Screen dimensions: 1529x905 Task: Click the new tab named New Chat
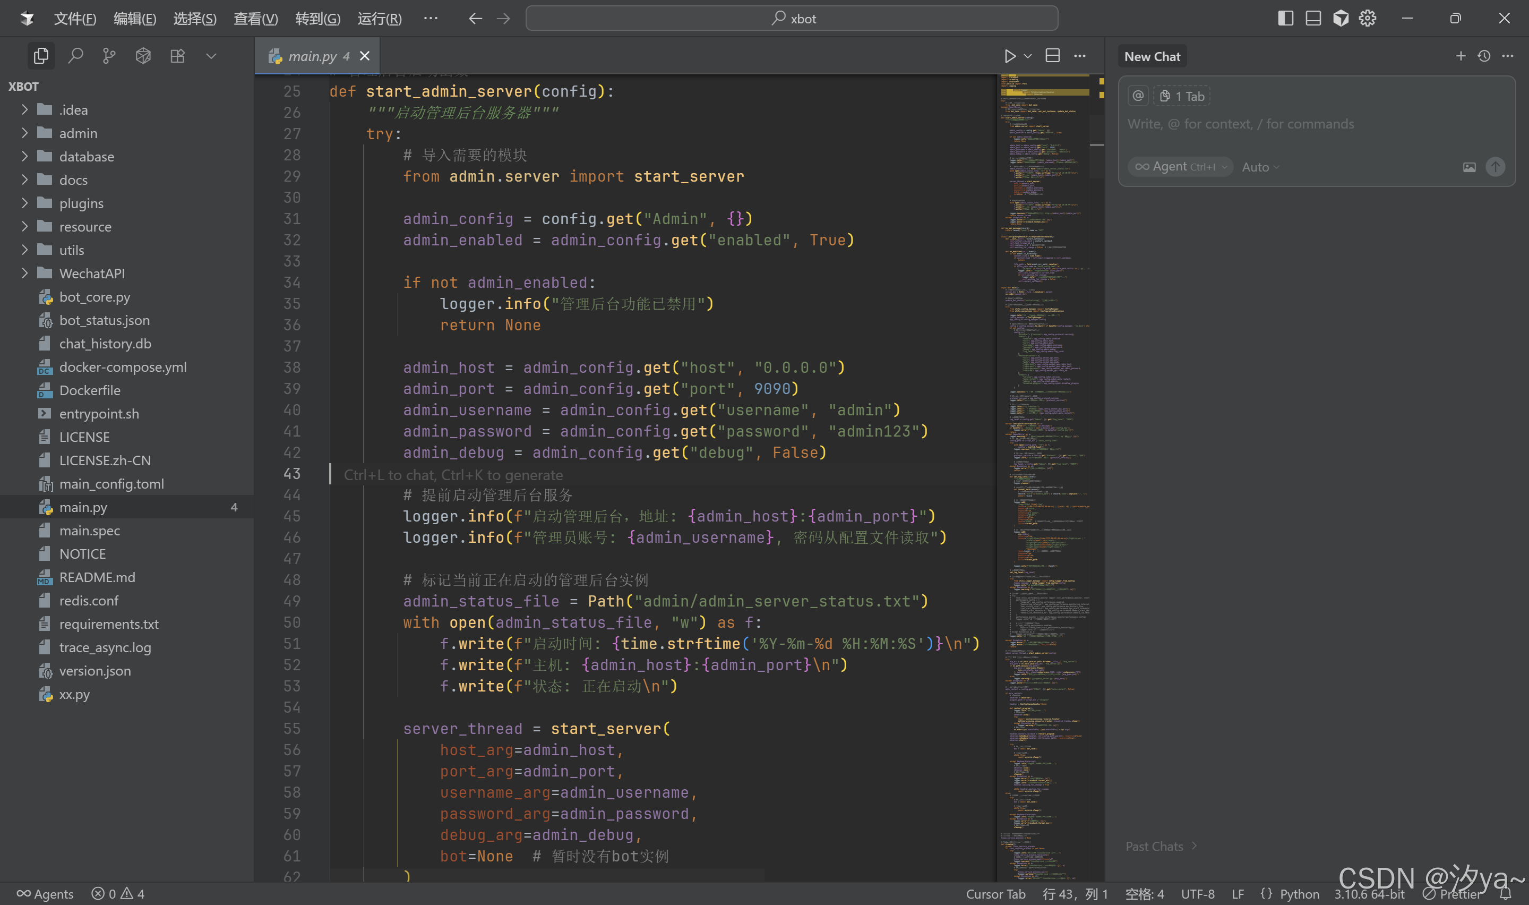1152,56
